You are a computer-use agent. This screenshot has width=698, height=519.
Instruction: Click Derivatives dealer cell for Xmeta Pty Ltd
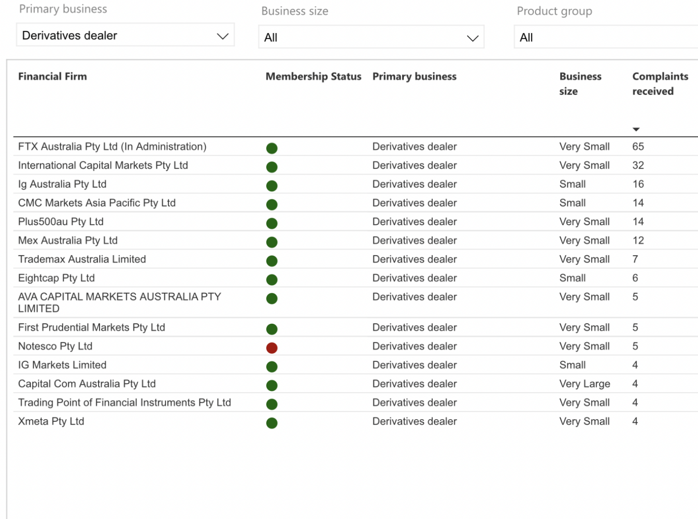click(x=414, y=421)
